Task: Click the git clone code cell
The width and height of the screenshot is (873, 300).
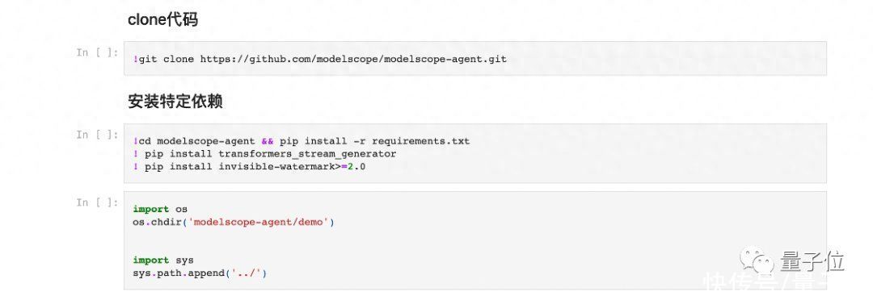Action: tap(474, 58)
